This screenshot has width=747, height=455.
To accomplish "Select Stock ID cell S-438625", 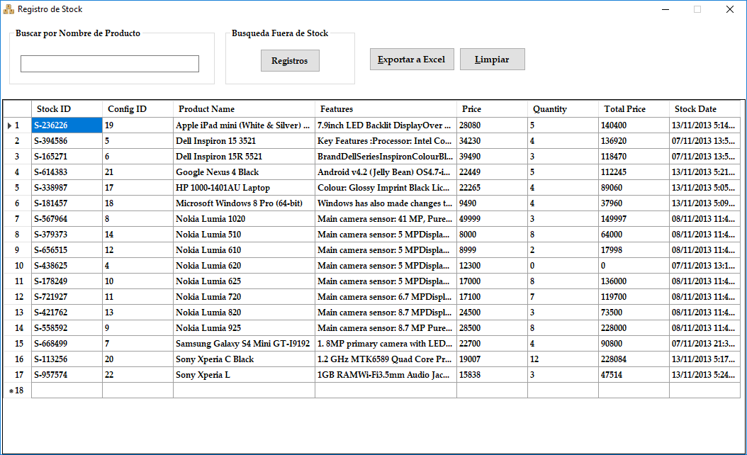I will [x=67, y=265].
